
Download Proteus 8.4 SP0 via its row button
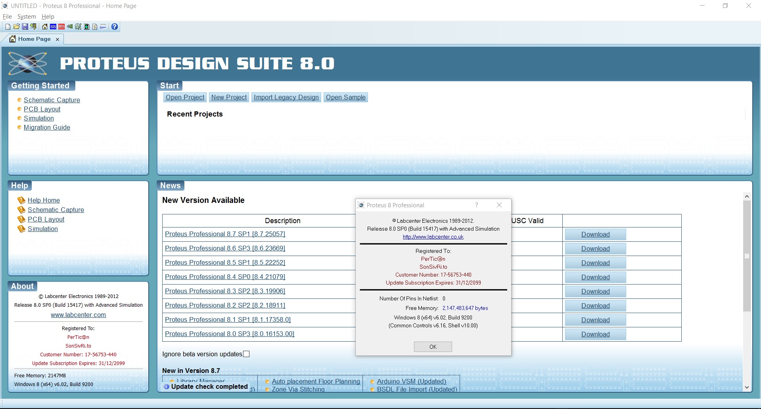pos(595,277)
